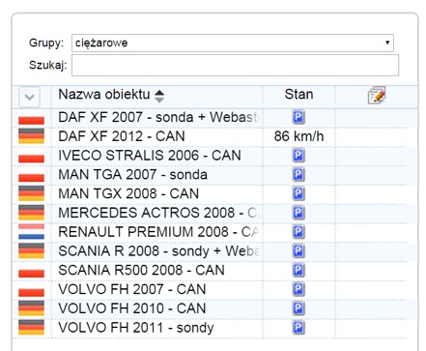
Task: Click Polish flag for DAF XF 2007
Action: (x=31, y=117)
